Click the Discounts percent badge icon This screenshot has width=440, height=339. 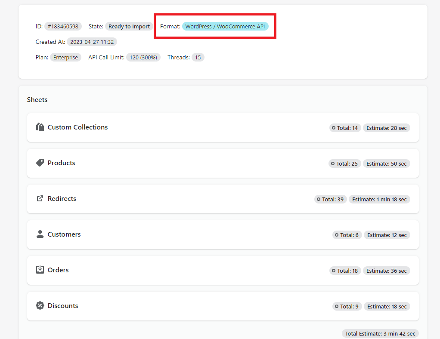coord(40,305)
